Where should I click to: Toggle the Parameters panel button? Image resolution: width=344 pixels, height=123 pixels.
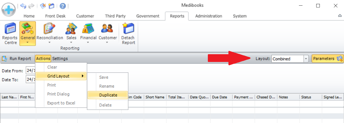pos(327,59)
